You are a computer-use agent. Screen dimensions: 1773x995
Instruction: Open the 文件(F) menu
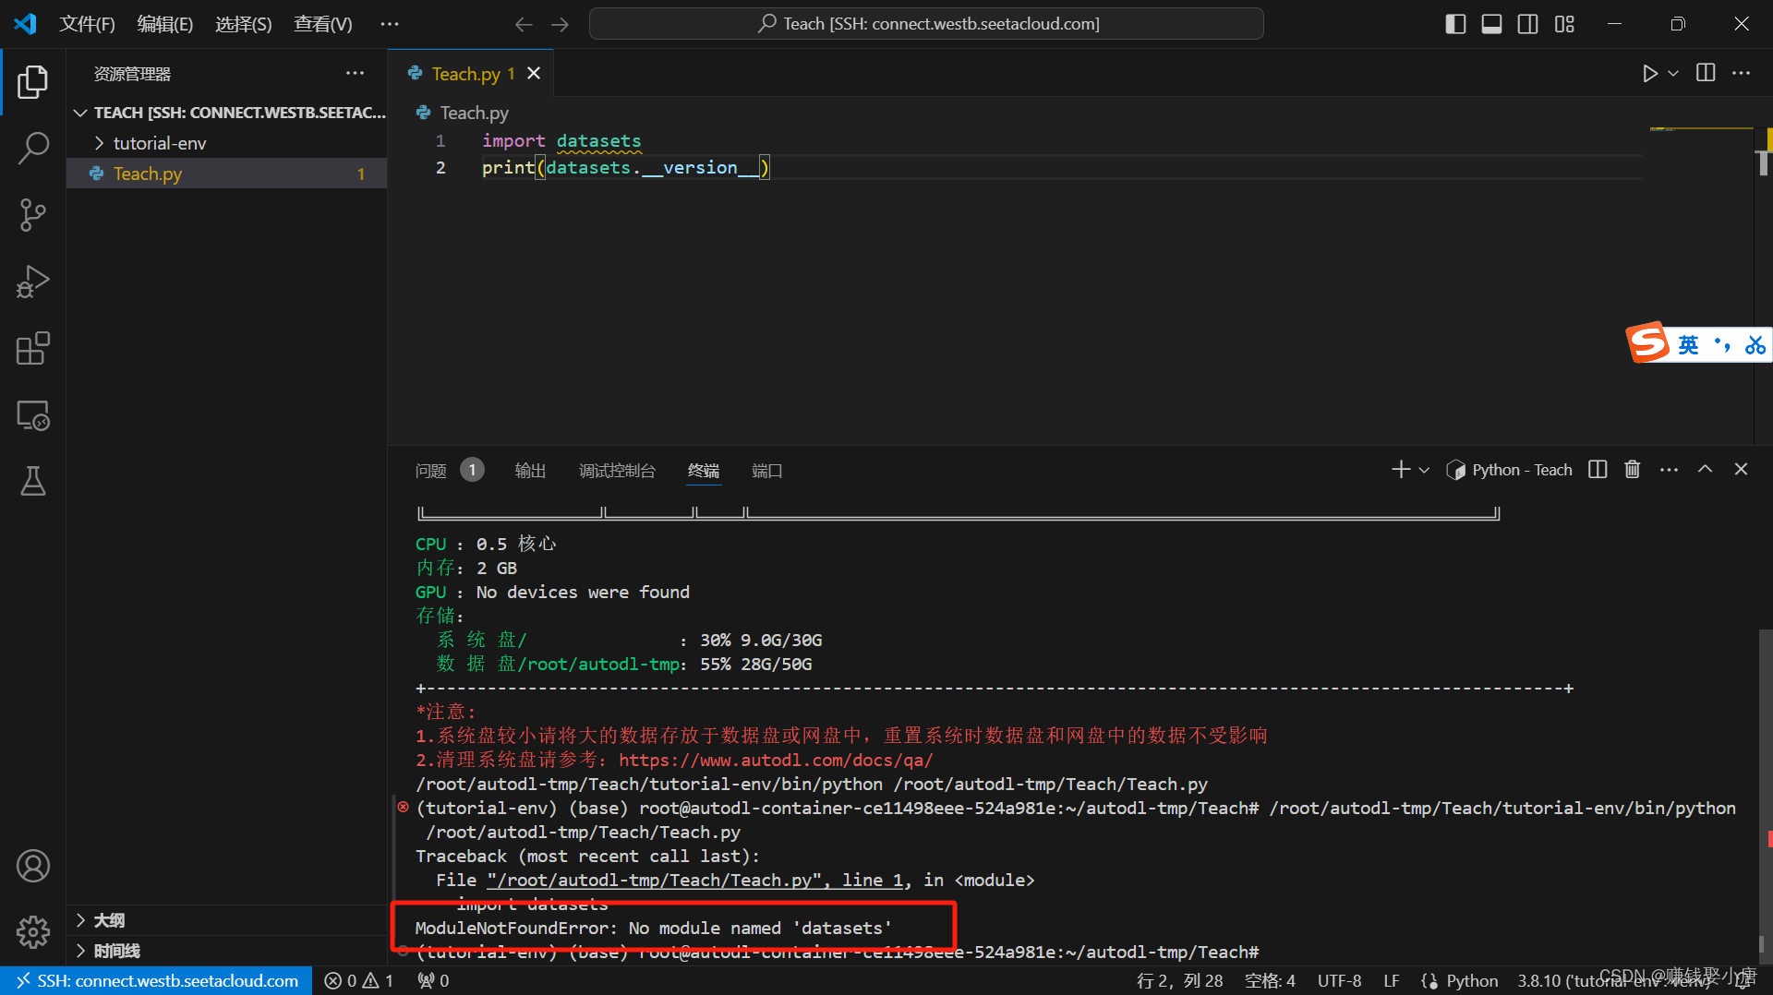click(x=87, y=24)
